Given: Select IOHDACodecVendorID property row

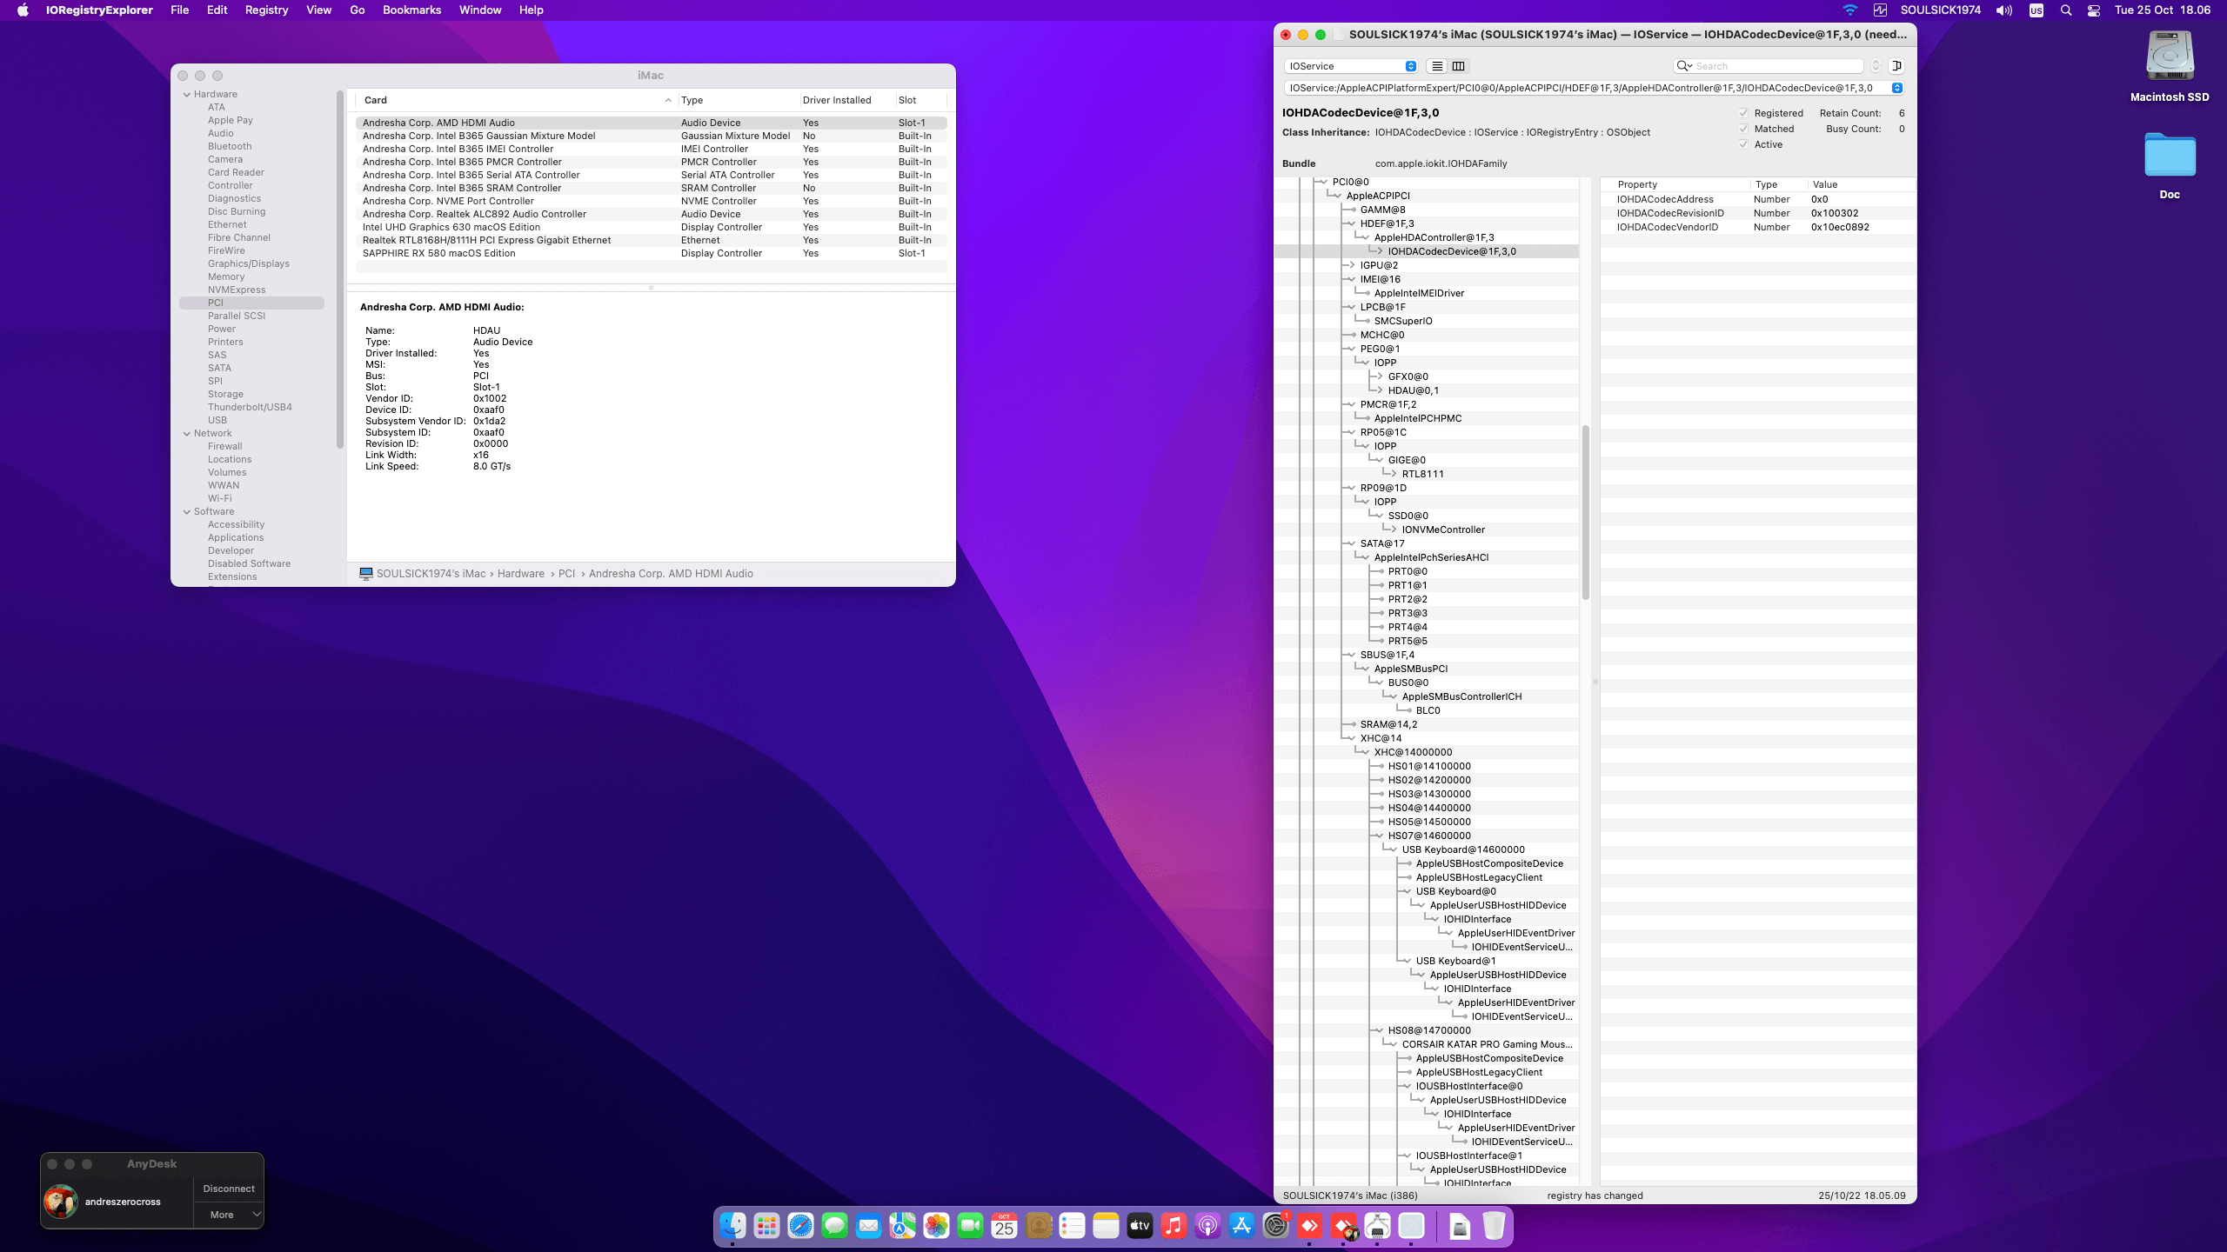Looking at the screenshot, I should [1757, 227].
